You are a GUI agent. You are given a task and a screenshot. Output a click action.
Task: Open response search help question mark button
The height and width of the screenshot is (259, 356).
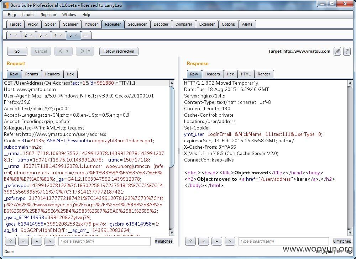pyautogui.click(x=190, y=241)
